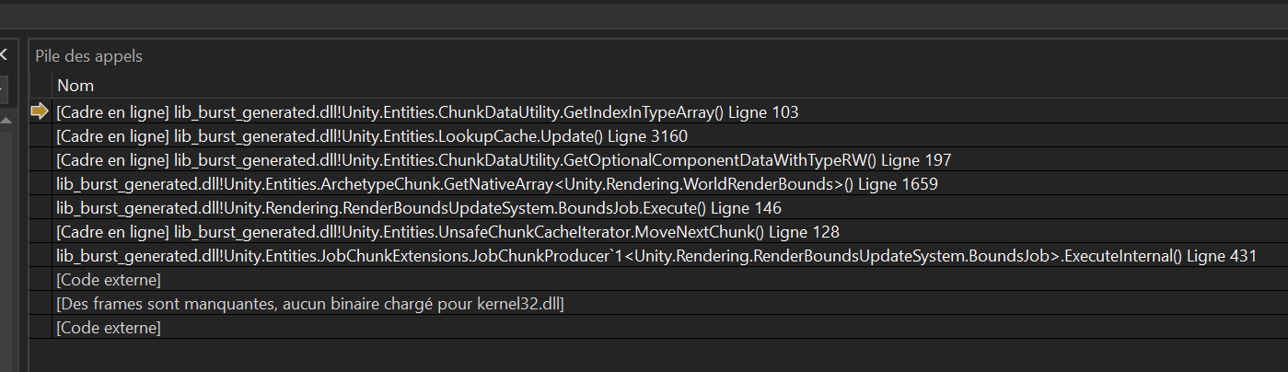Click the left panel's scroll up arrow

click(6, 121)
